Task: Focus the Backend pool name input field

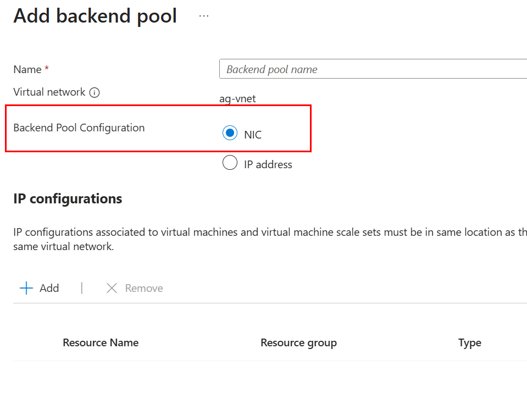Action: click(373, 69)
